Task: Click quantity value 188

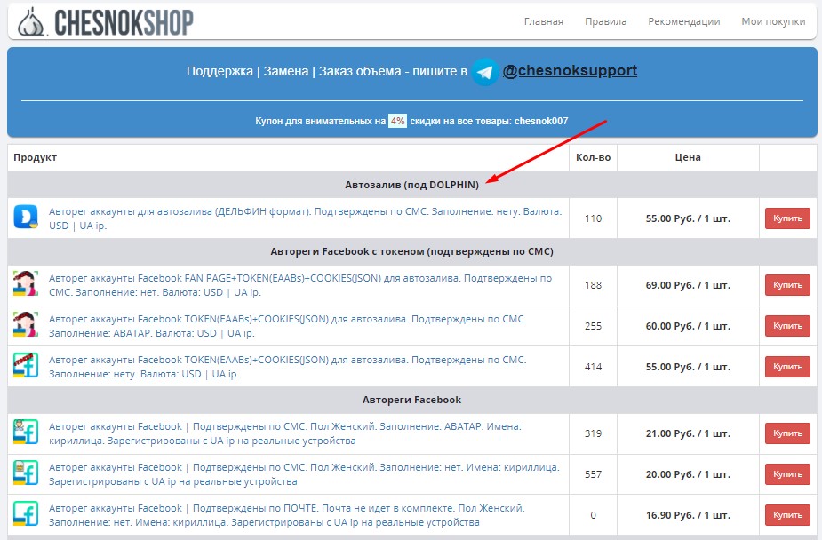Action: pos(593,285)
